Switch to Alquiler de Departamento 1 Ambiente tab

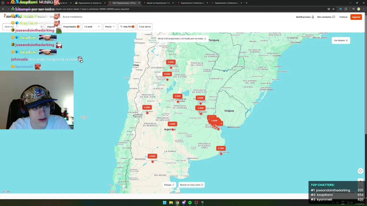158,3
